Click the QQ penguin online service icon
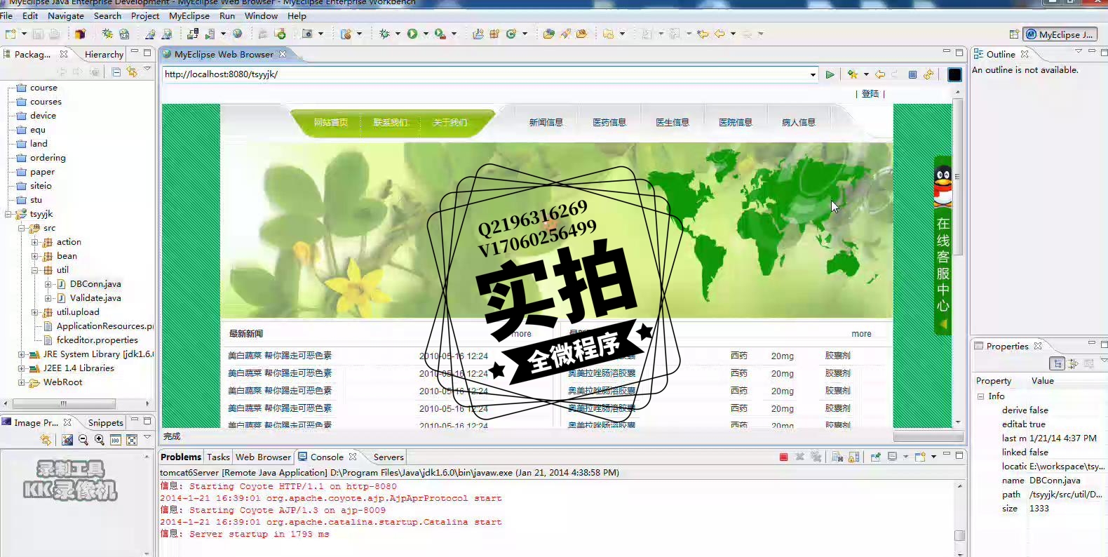 click(x=943, y=186)
